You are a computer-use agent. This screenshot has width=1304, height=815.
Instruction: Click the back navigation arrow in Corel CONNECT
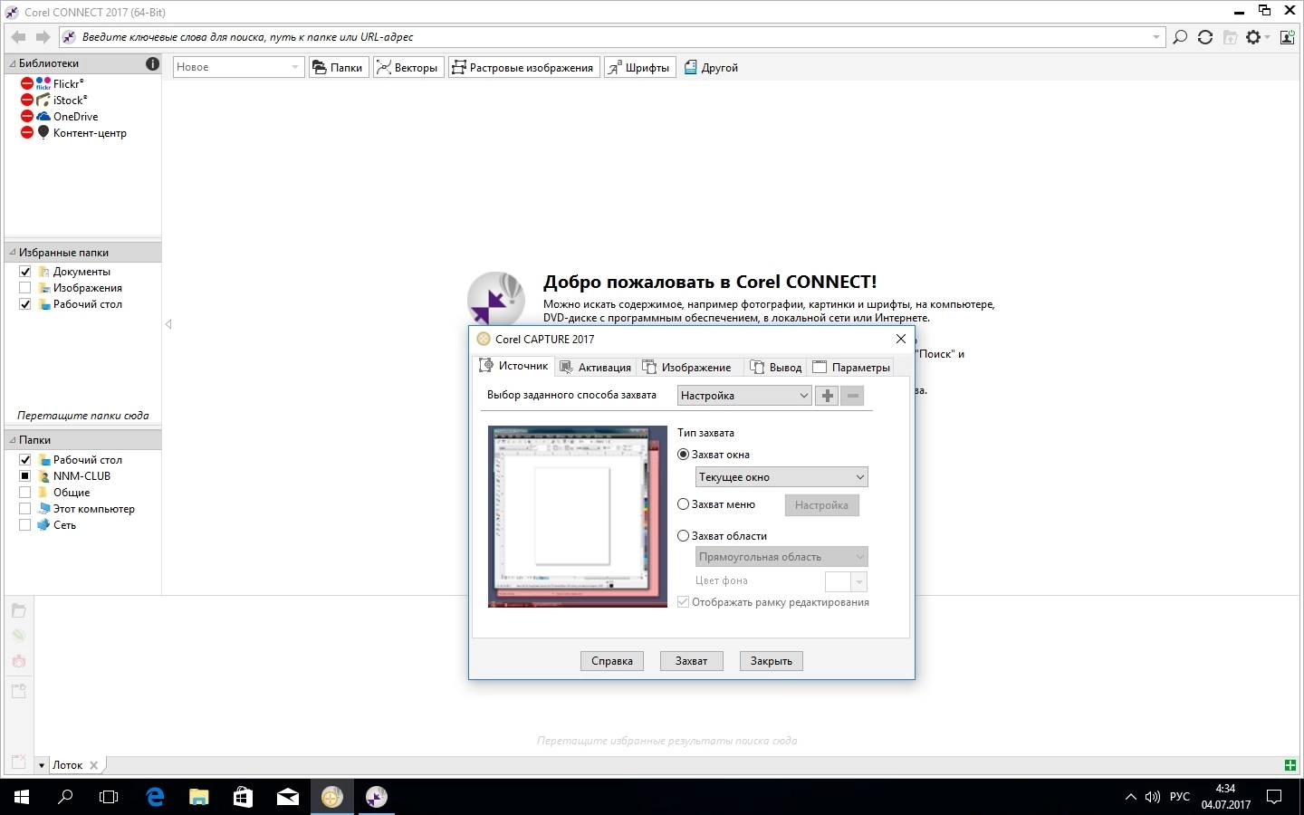tap(18, 37)
